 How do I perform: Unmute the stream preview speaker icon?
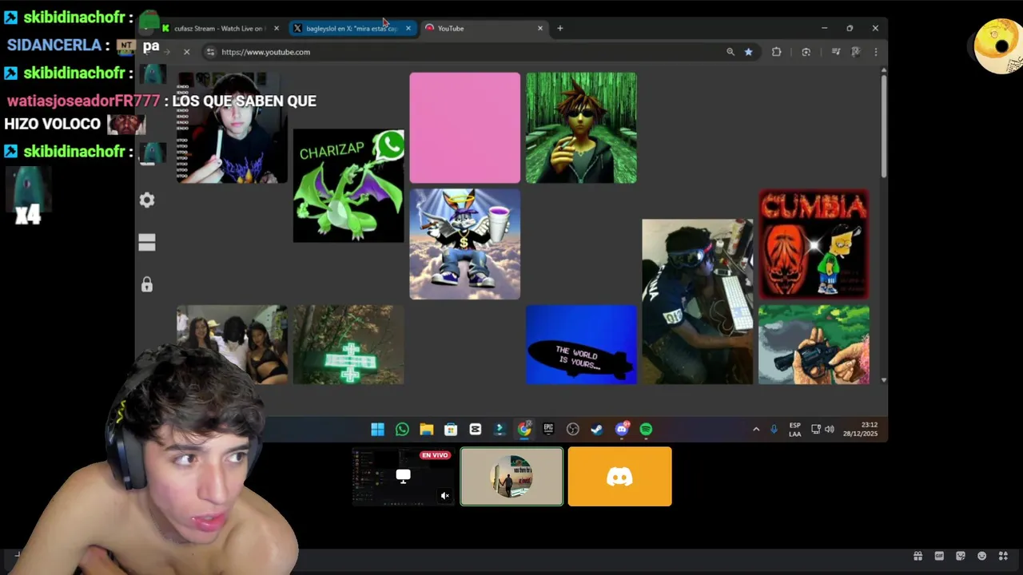point(445,496)
